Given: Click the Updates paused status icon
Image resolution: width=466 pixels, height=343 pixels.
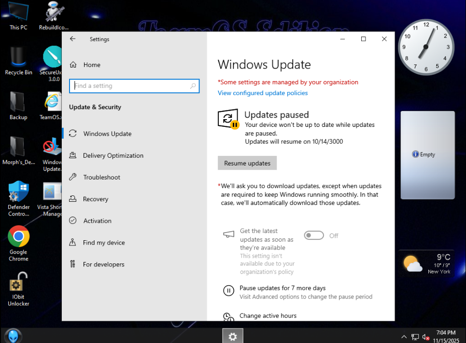Looking at the screenshot, I should (x=228, y=119).
